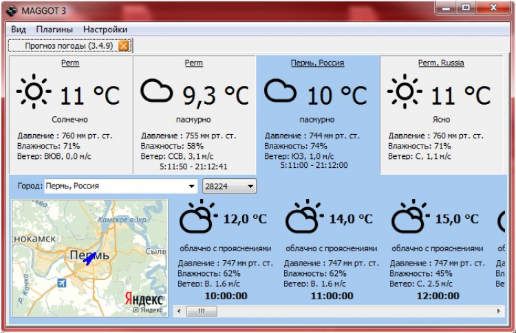
Task: Click the Солнечно condition label
Action: pyautogui.click(x=69, y=120)
